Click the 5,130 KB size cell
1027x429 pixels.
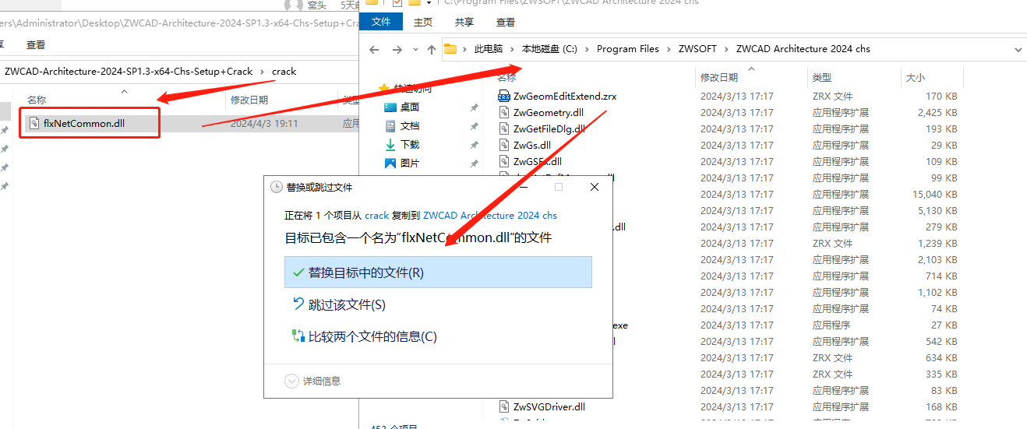click(937, 211)
